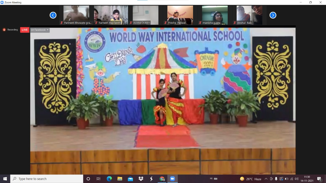326x183 pixels.
Task: Click muted mic icon for Parineeti Bhowate
Action: 62,23
